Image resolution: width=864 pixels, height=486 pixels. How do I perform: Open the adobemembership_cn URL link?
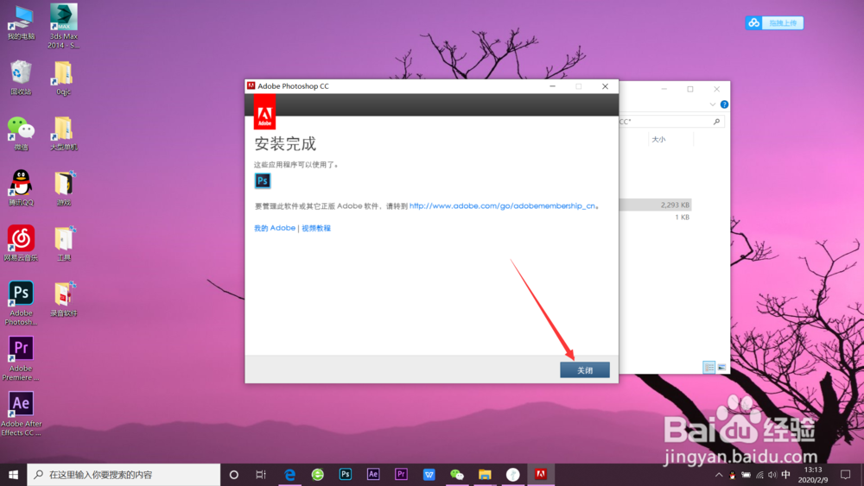tap(502, 205)
